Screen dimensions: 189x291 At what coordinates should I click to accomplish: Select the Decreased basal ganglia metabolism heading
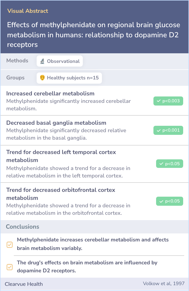click(56, 123)
